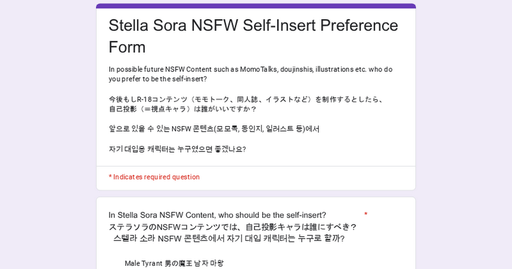Click the word Form in the title
The height and width of the screenshot is (269, 512).
pos(127,47)
